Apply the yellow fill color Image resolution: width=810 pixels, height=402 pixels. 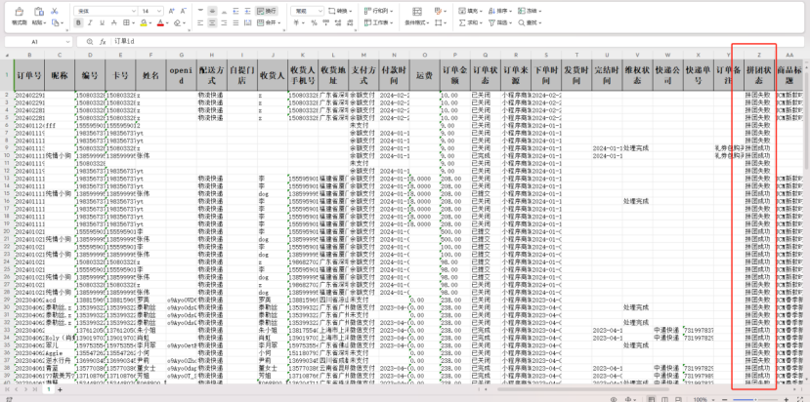[143, 22]
